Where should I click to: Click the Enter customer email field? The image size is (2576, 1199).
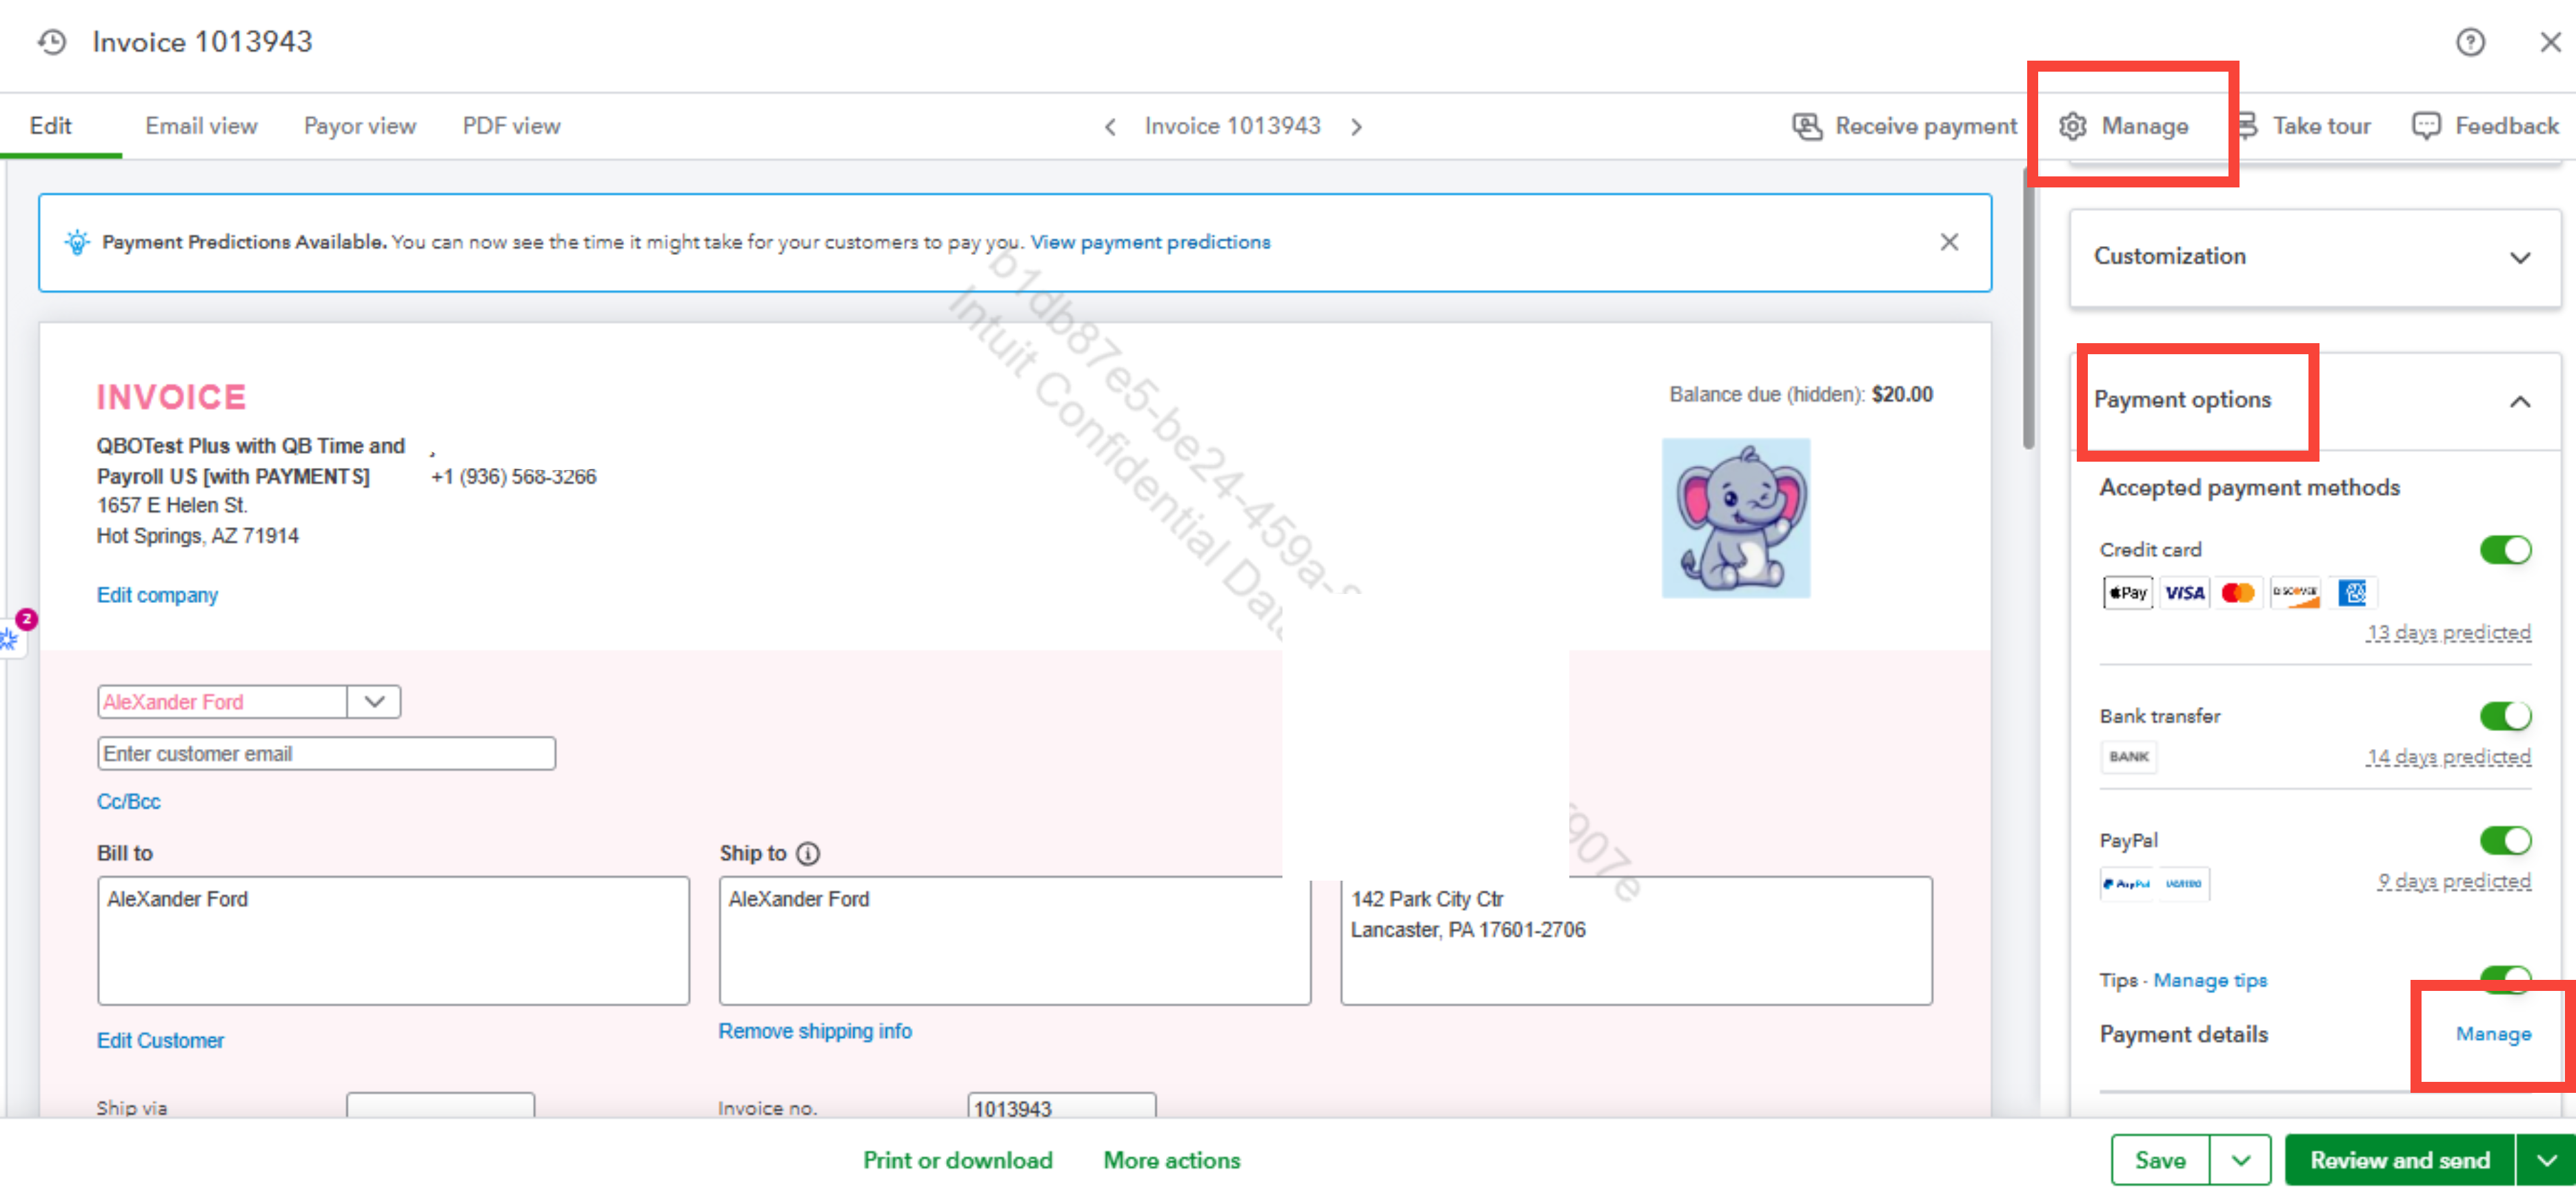point(326,755)
